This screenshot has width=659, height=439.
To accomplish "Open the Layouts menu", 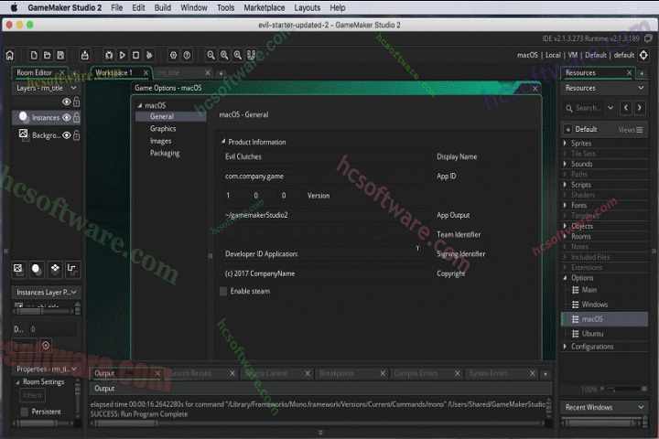I will click(307, 7).
